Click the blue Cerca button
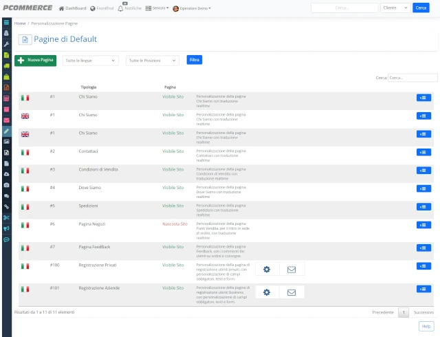This screenshot has width=440, height=337. point(421,8)
